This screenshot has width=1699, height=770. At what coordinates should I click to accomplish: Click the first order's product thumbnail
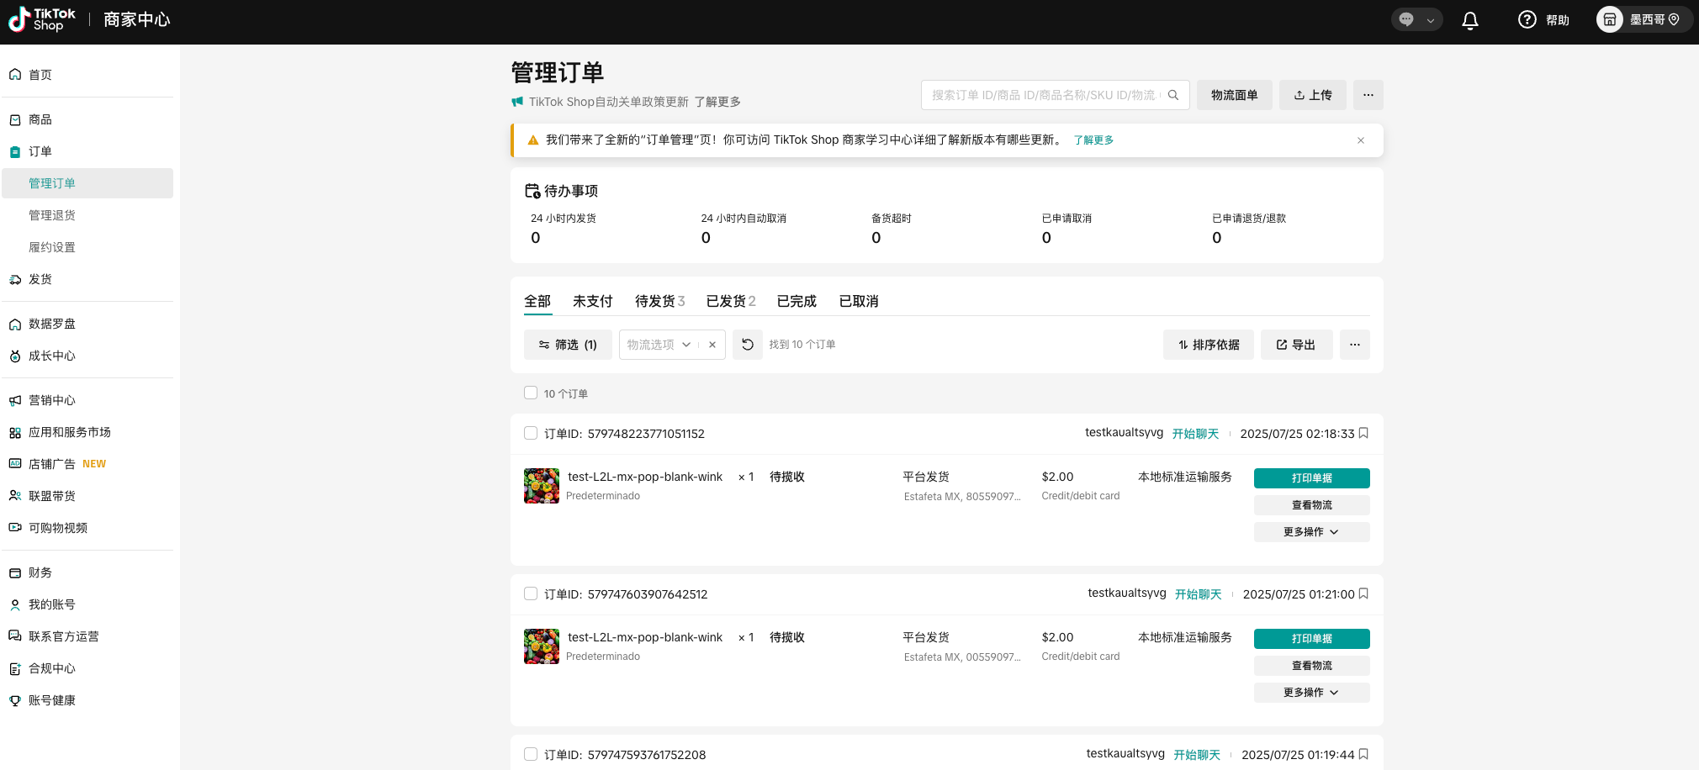542,486
